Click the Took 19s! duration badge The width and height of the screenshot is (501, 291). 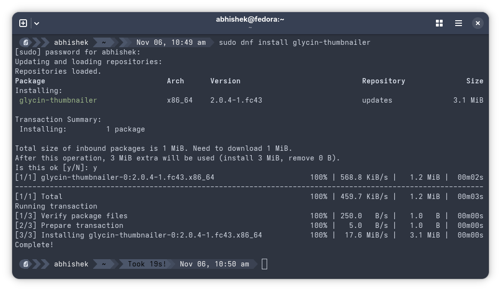click(147, 264)
